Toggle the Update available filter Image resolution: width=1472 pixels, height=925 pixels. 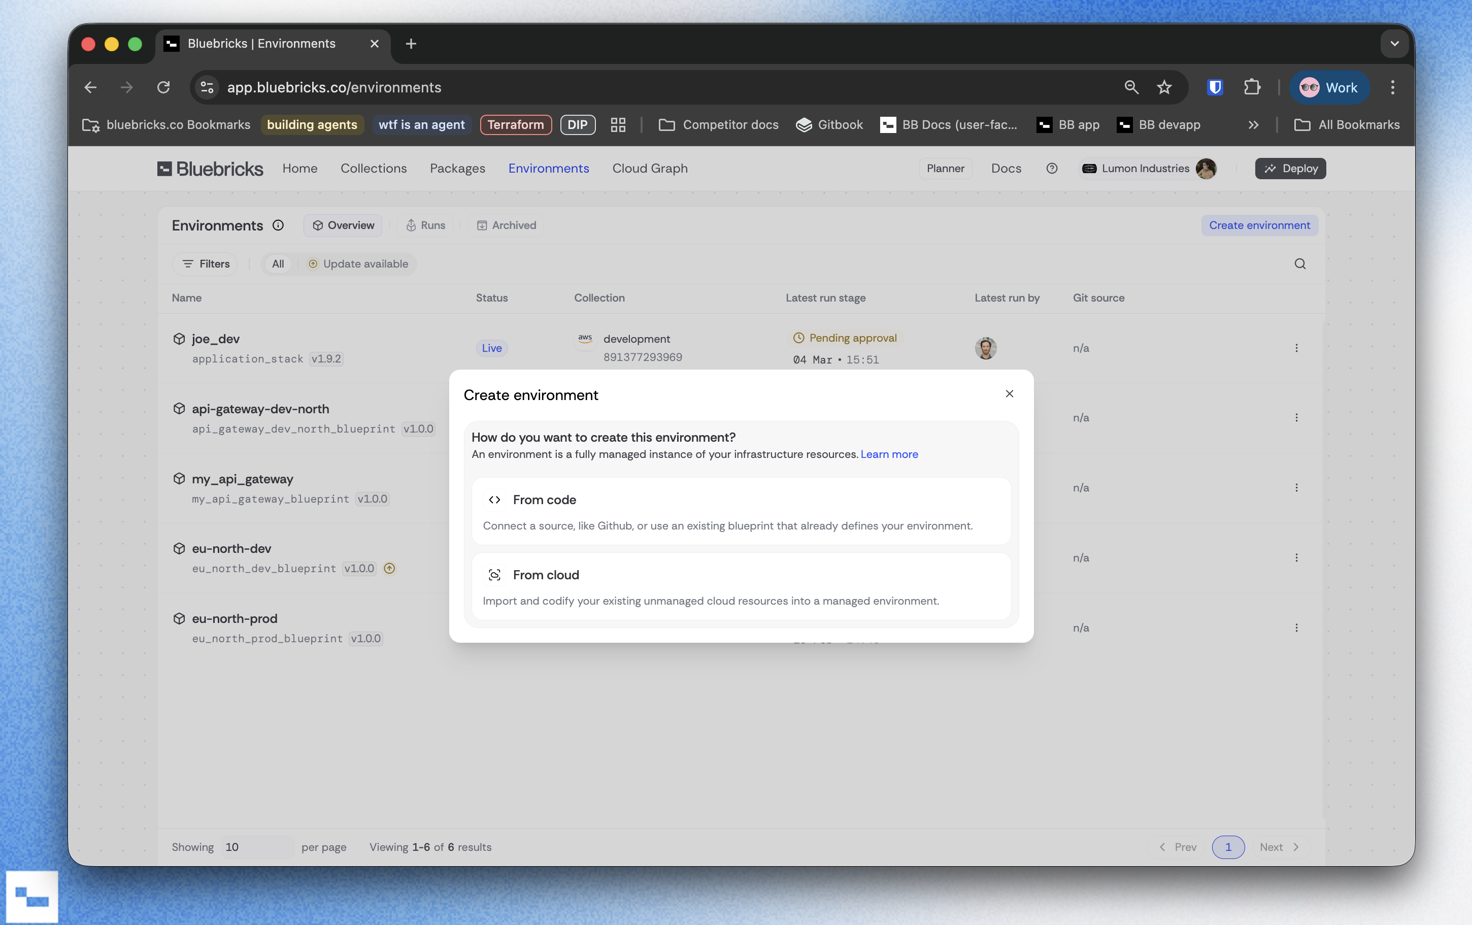[x=358, y=263]
